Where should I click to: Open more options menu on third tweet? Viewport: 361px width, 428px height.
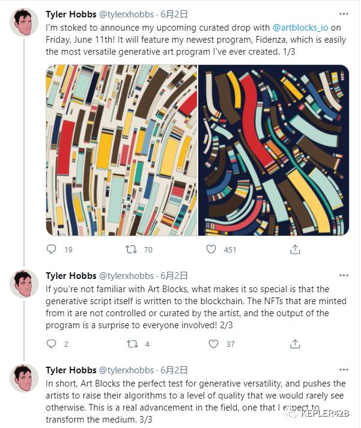[344, 370]
